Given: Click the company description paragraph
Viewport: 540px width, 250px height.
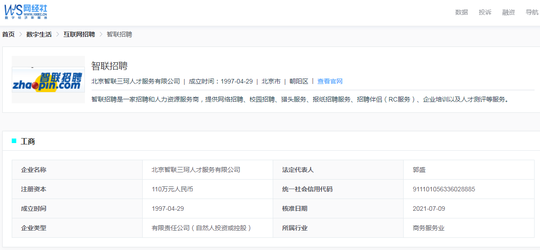Looking at the screenshot, I should pyautogui.click(x=300, y=100).
